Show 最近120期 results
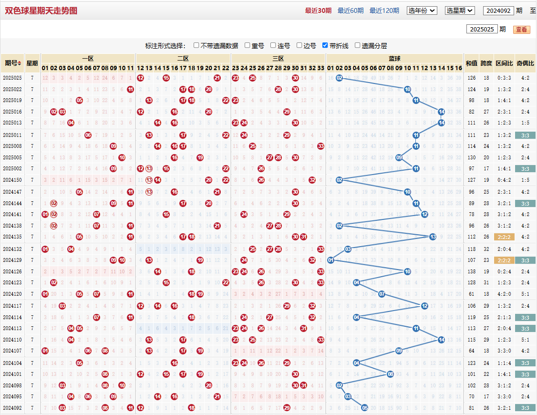 (x=384, y=10)
